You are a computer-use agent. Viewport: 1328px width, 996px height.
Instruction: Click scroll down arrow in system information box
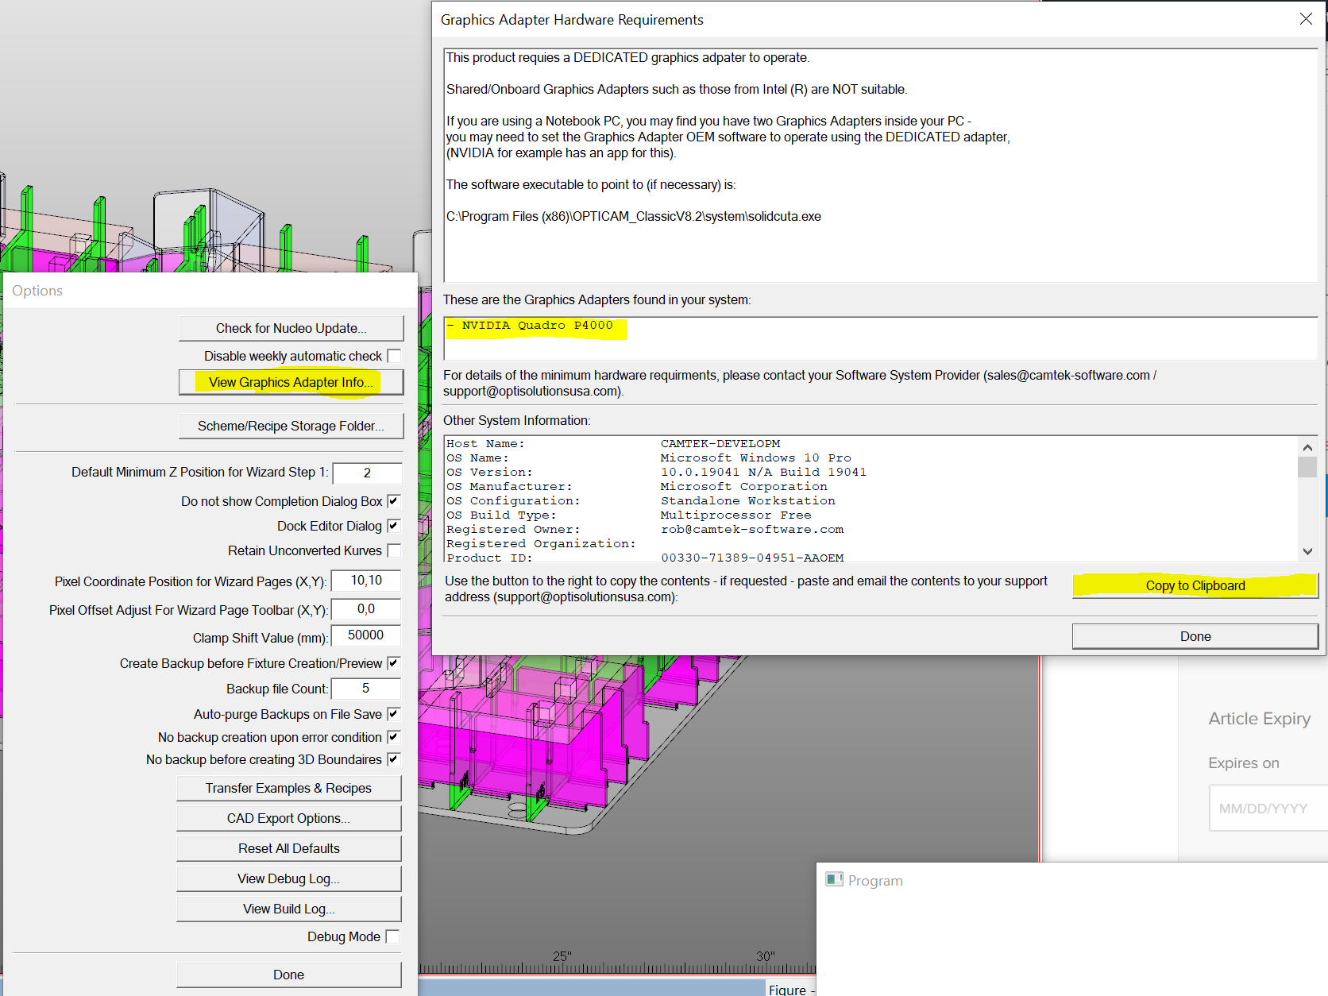(x=1307, y=551)
